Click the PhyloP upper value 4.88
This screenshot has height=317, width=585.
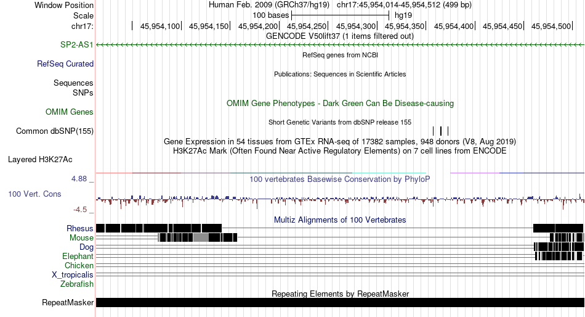tap(79, 179)
